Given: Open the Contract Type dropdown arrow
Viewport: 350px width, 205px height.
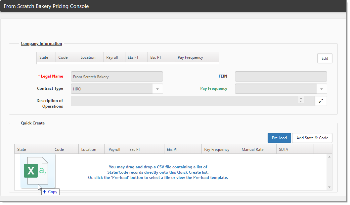Looking at the screenshot, I should click(157, 89).
